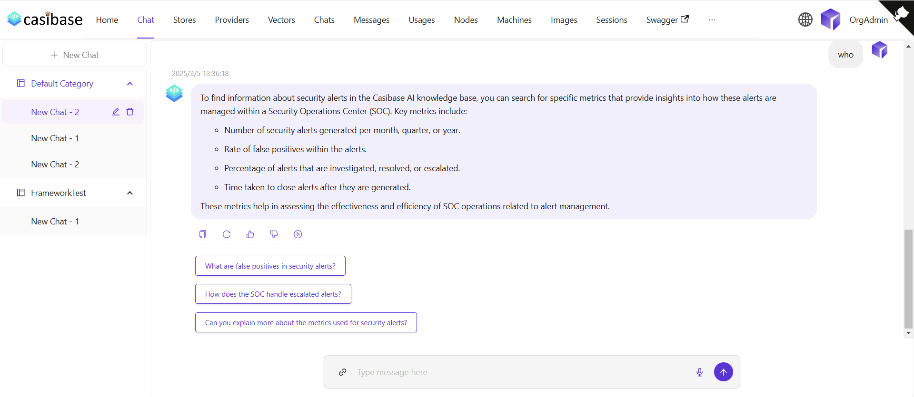Open the Vectors menu item
Viewport: 914px width, 397px height.
click(281, 20)
